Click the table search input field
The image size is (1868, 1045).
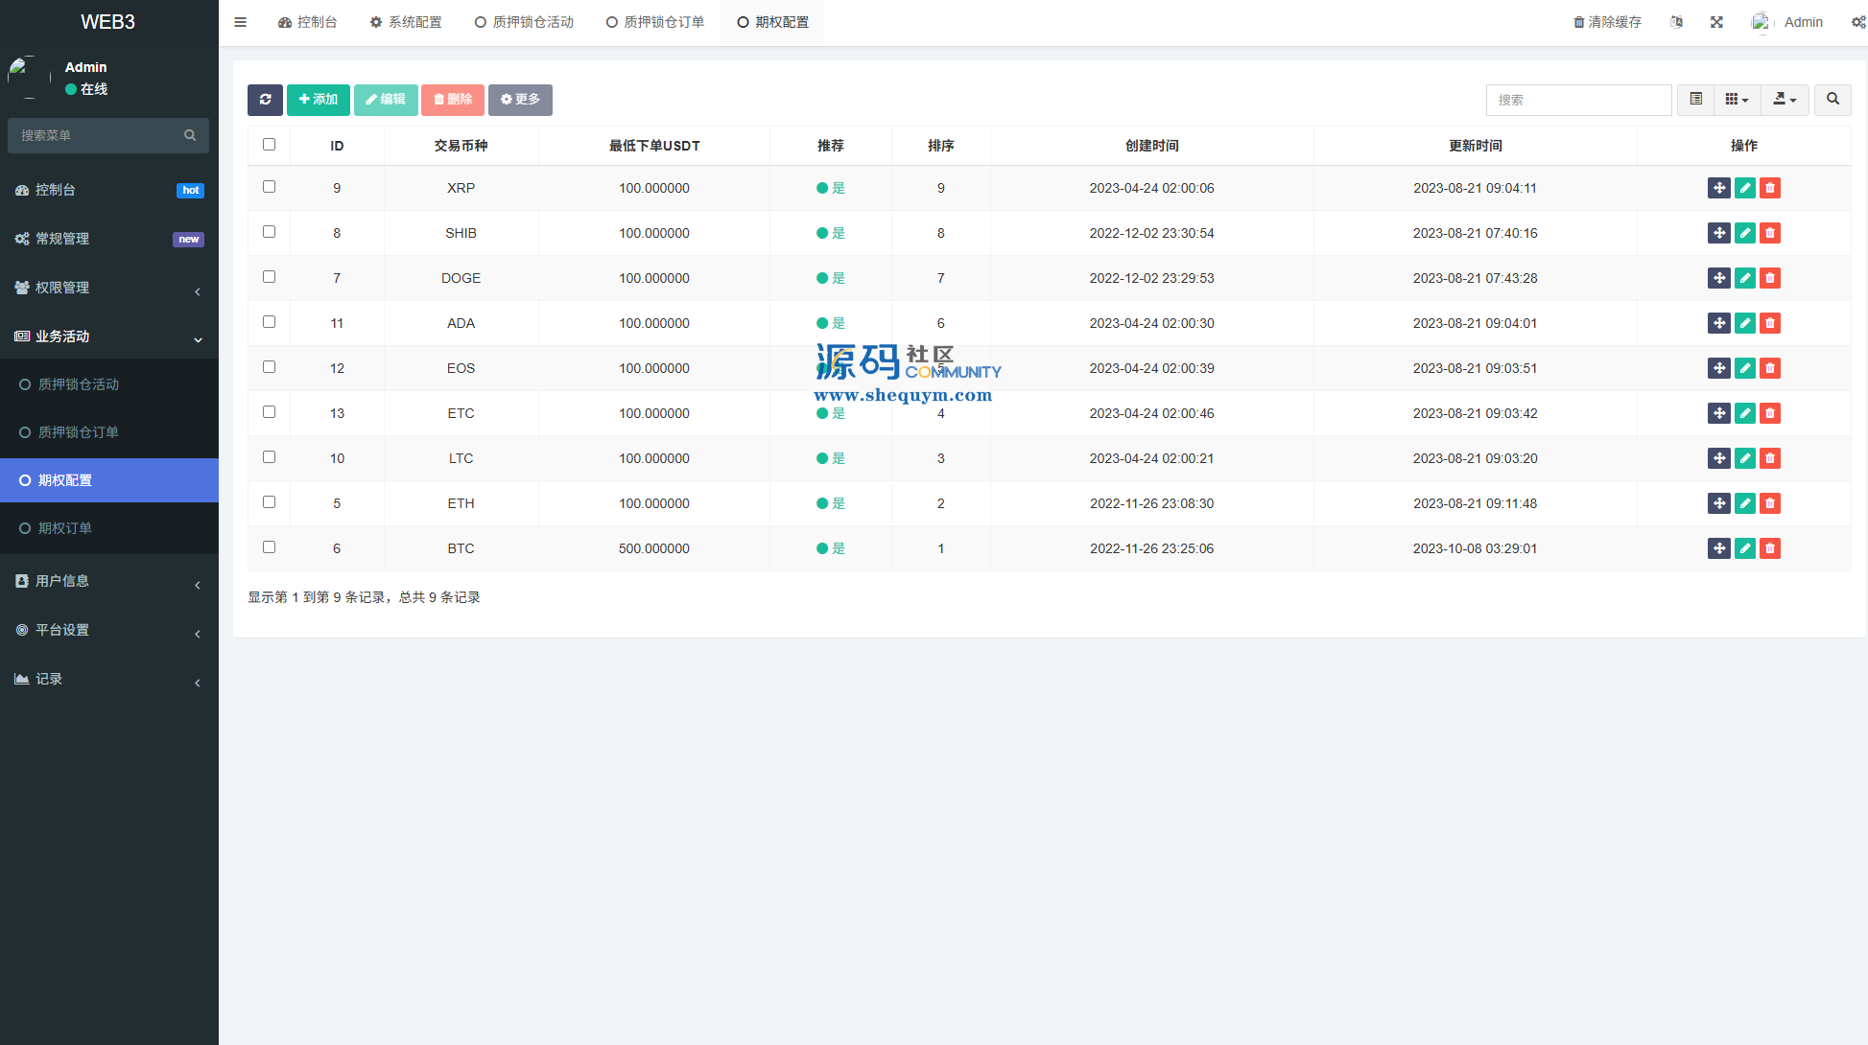(x=1578, y=100)
